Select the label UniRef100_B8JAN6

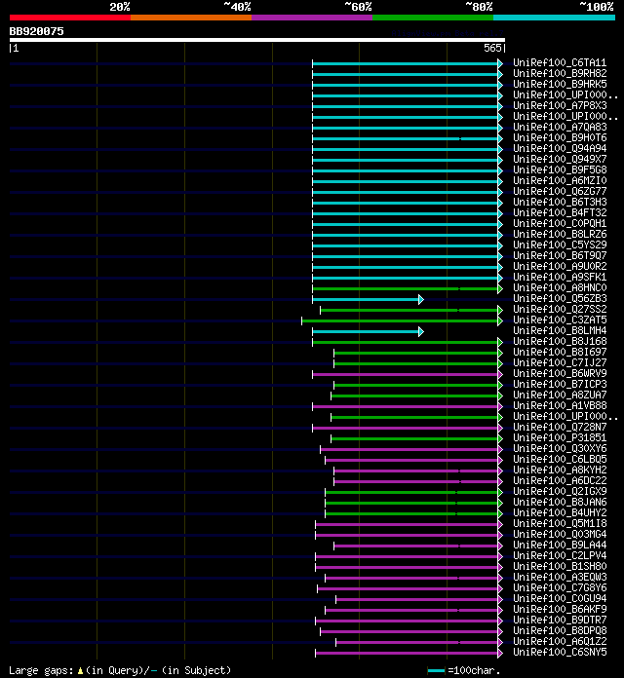pos(560,502)
